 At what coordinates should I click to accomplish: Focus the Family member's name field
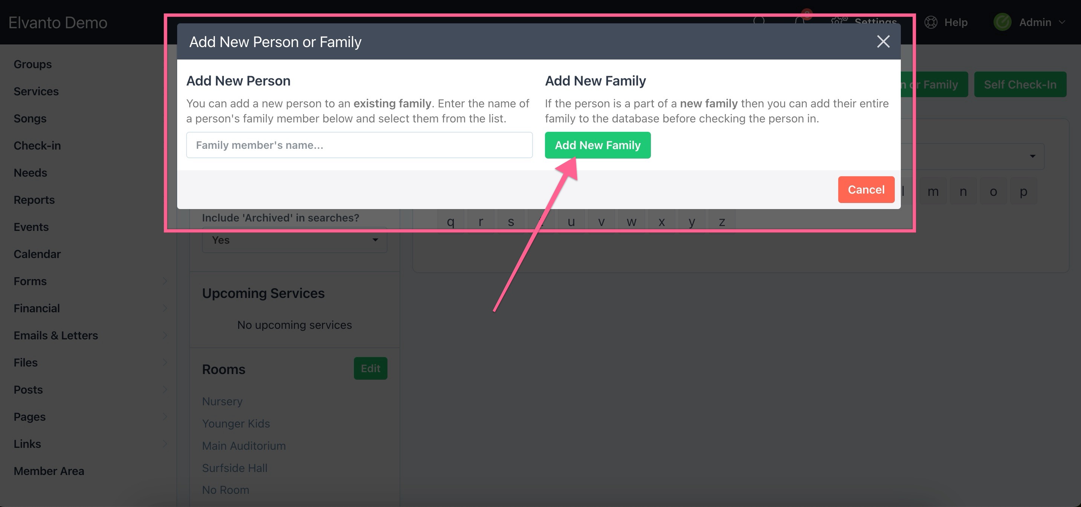pos(359,145)
